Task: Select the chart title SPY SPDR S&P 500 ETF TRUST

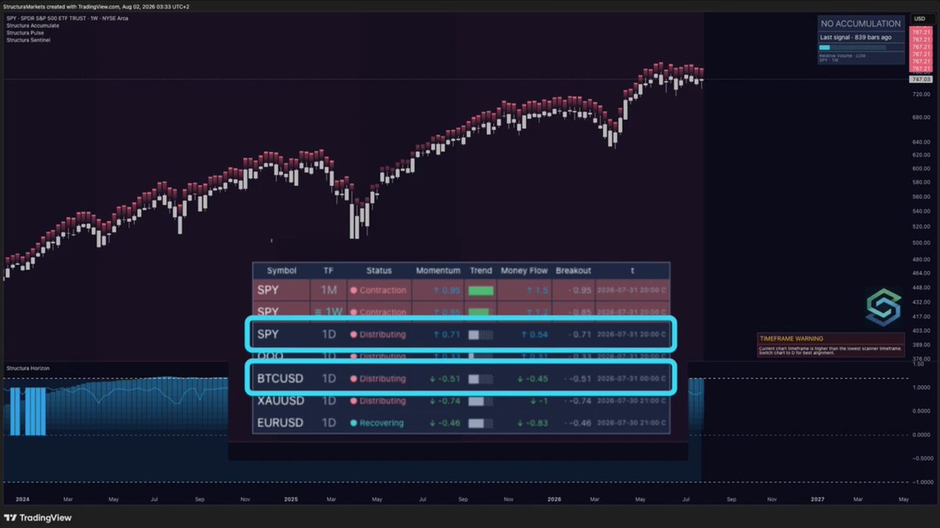Action: coord(67,18)
